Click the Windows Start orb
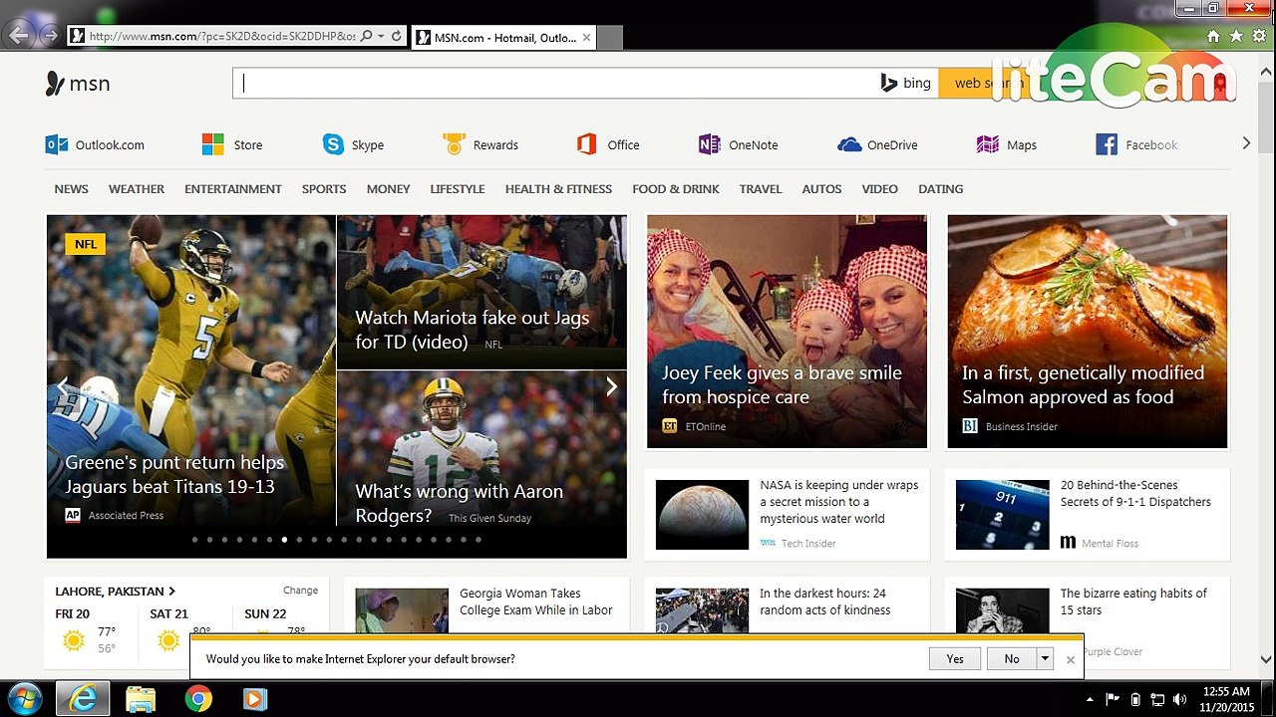The image size is (1276, 717). tap(23, 699)
